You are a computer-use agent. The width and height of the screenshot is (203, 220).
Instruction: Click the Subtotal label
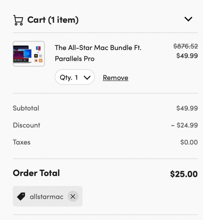tap(26, 108)
